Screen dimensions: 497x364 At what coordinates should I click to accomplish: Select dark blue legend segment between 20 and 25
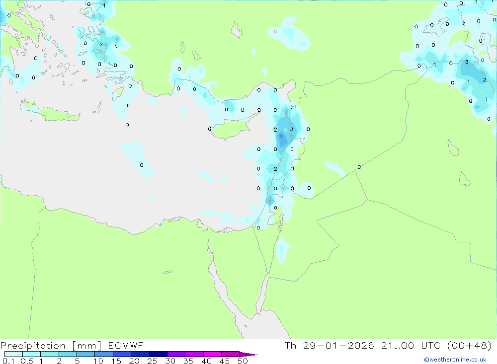140,354
